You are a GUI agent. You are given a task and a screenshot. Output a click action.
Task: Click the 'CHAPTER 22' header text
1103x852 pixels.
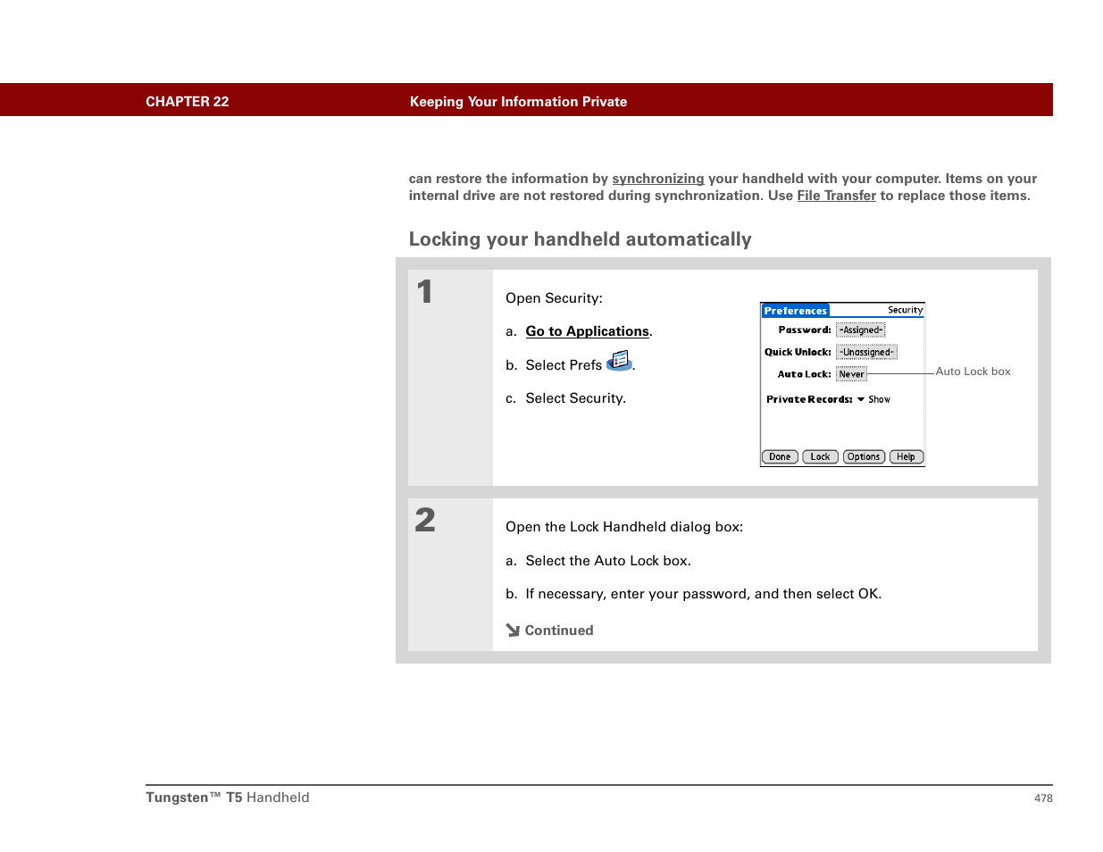tap(187, 102)
